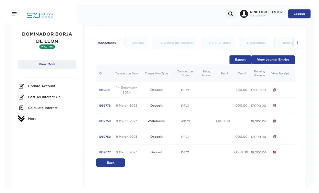View receipt icon for transaction 1939776
This screenshot has width=319, height=193.
click(274, 106)
